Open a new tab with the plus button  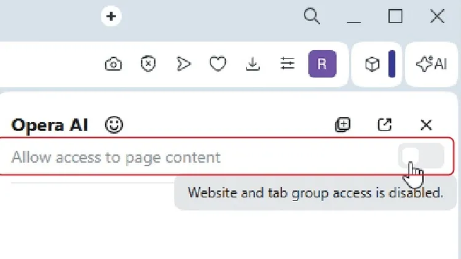point(111,17)
